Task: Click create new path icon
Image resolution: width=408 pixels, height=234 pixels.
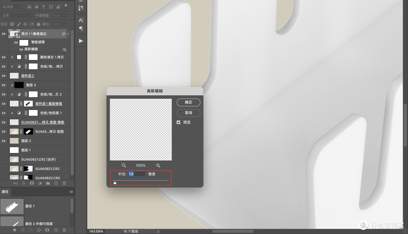Action: pyautogui.click(x=56, y=230)
